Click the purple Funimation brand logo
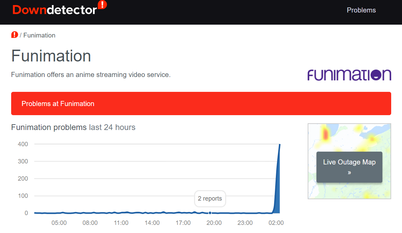Image resolution: width=402 pixels, height=233 pixels. 349,75
